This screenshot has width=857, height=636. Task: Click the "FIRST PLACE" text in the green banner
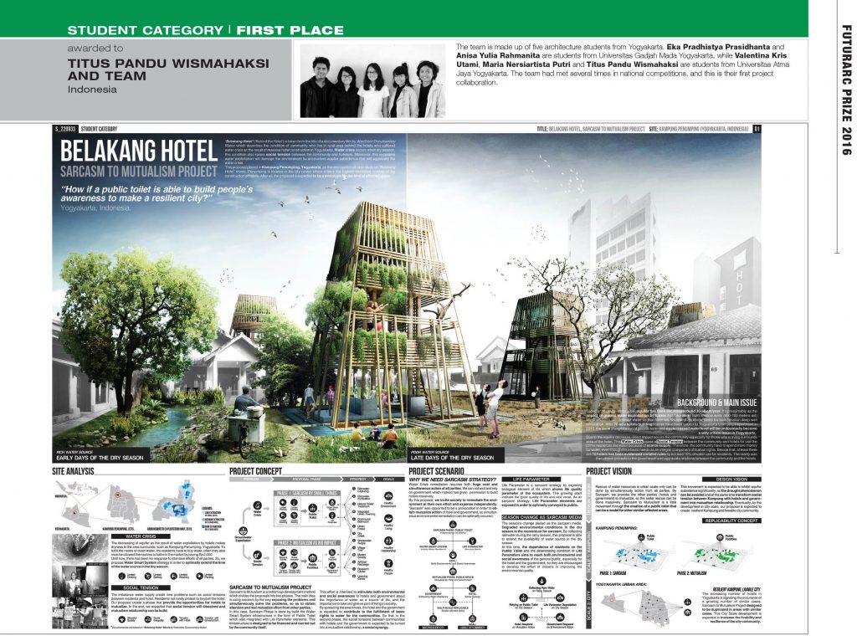(x=290, y=30)
